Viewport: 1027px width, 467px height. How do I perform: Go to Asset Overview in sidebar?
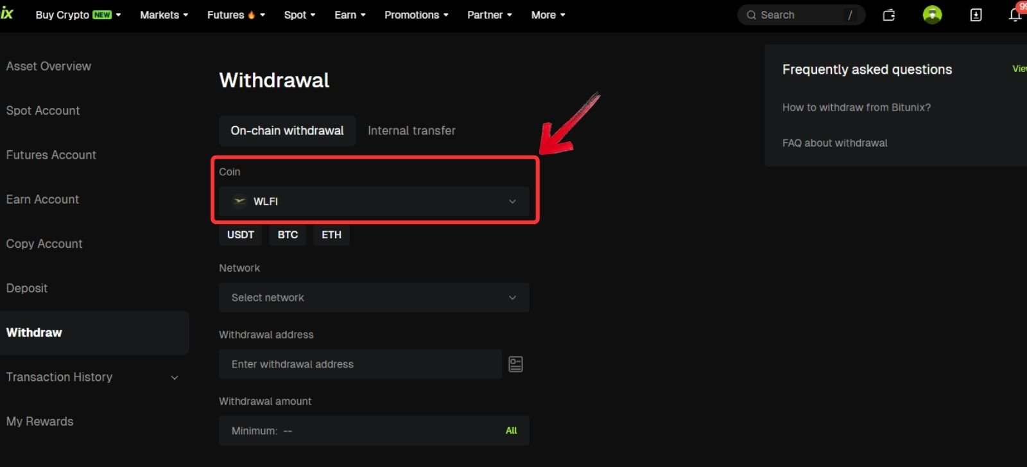click(49, 66)
